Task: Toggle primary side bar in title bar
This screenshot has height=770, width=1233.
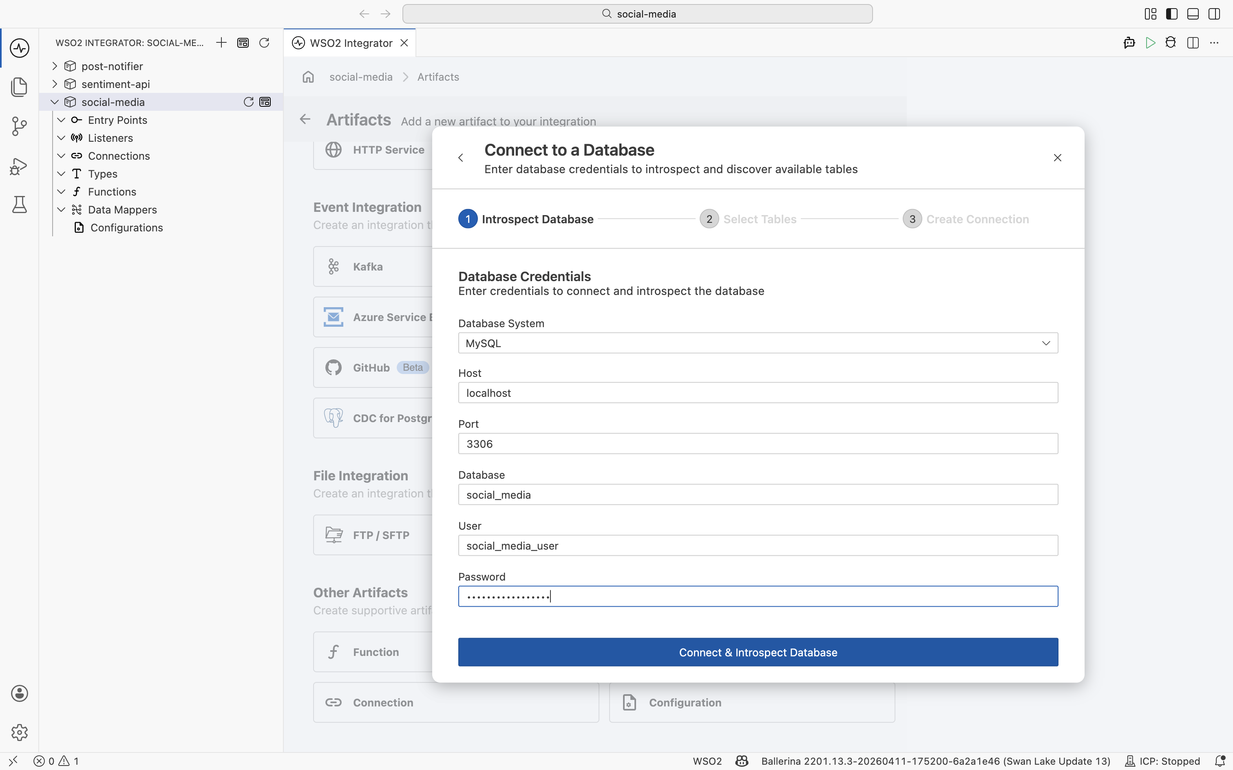Action: point(1172,14)
